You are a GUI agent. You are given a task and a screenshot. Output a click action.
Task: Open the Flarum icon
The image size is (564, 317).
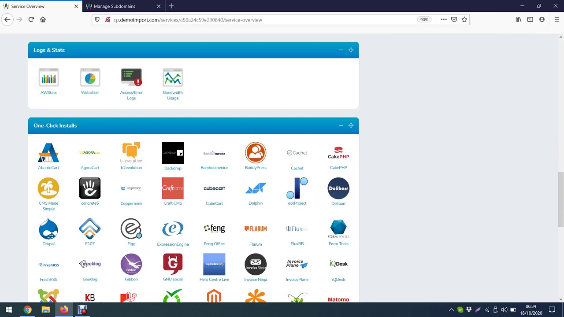(x=256, y=229)
